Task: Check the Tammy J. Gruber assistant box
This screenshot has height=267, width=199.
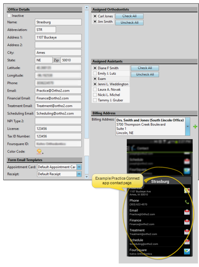Action: coord(95,100)
